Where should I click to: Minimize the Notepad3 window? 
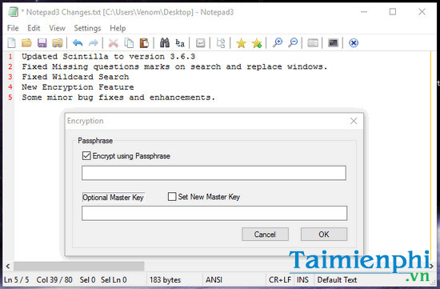tap(364, 12)
